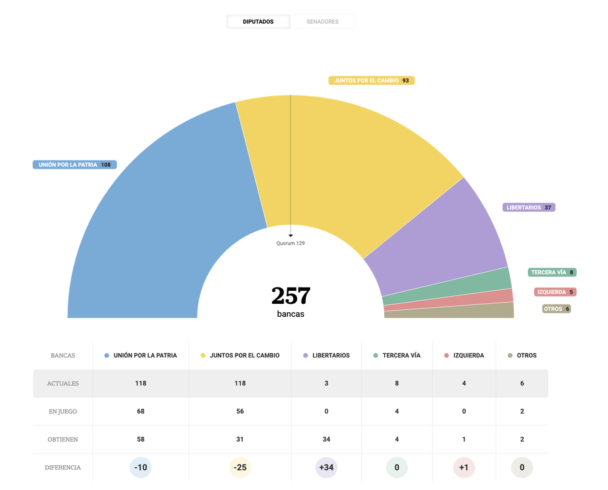This screenshot has width=608, height=490.
Task: Select the Izquierda chart label
Action: click(554, 293)
